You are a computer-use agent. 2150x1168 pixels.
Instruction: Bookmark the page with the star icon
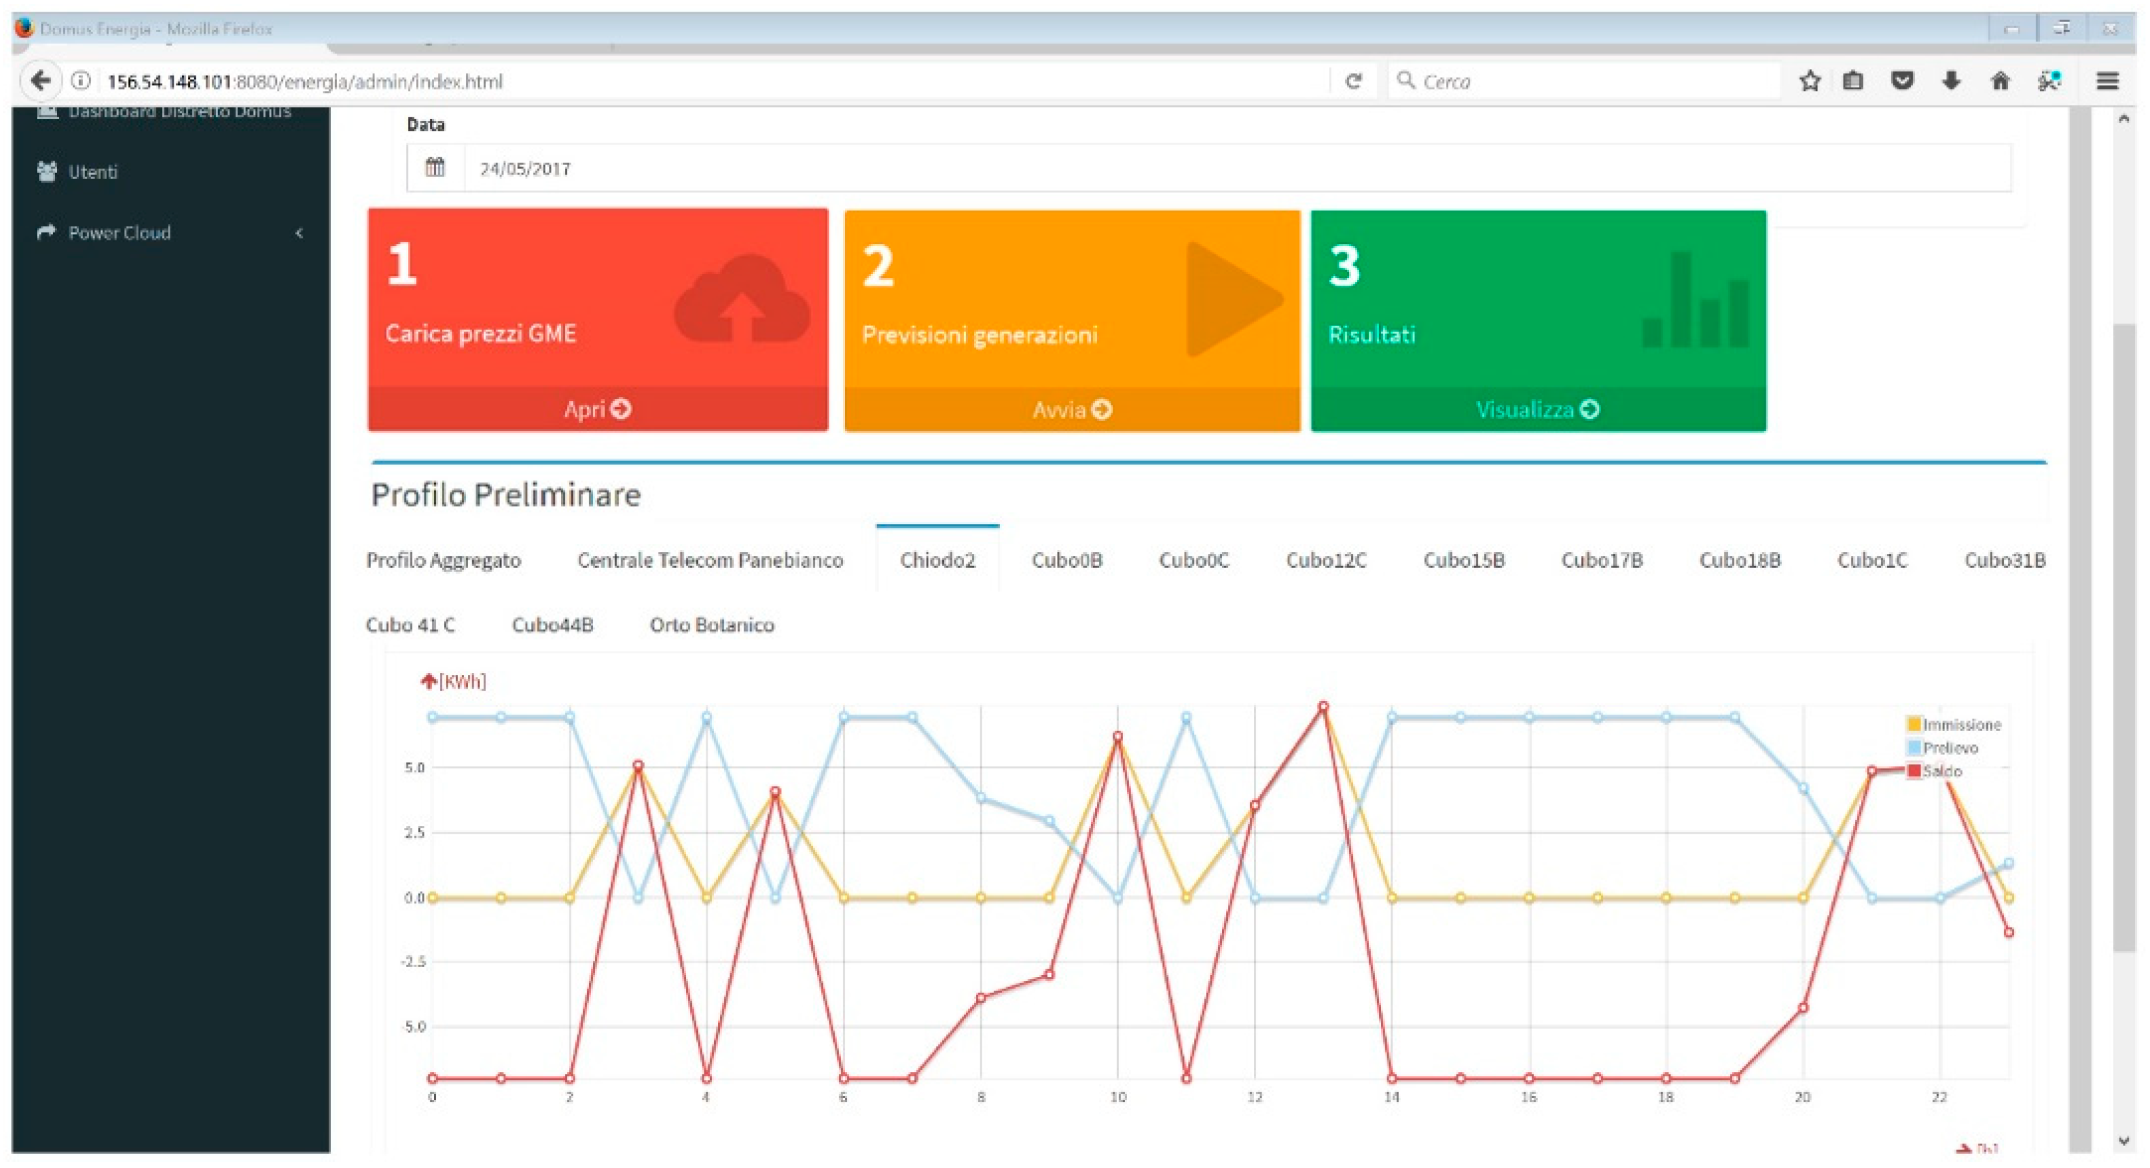(1809, 81)
